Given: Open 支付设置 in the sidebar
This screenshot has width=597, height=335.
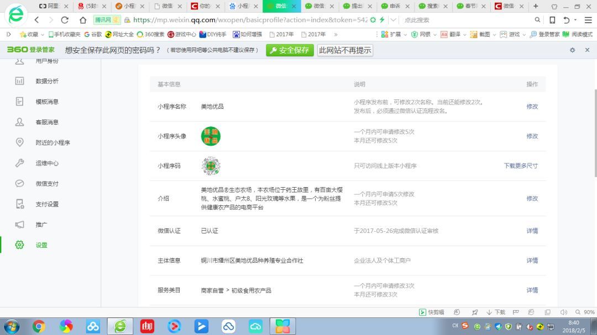Looking at the screenshot, I should (47, 204).
